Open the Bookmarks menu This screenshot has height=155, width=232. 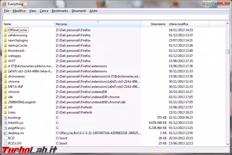click(60, 11)
